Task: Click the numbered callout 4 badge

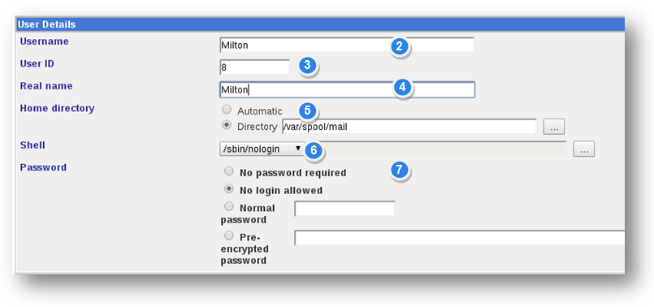Action: pos(402,87)
